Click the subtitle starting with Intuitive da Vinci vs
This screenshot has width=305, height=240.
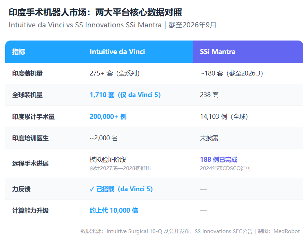coord(112,25)
